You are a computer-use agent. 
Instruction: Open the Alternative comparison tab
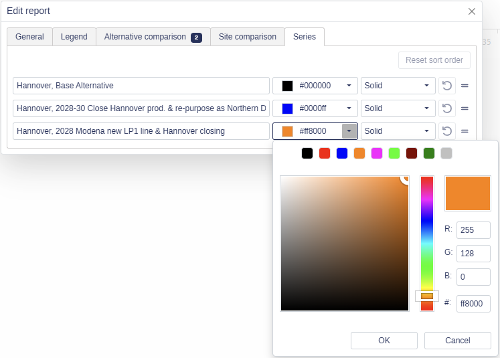pyautogui.click(x=153, y=37)
